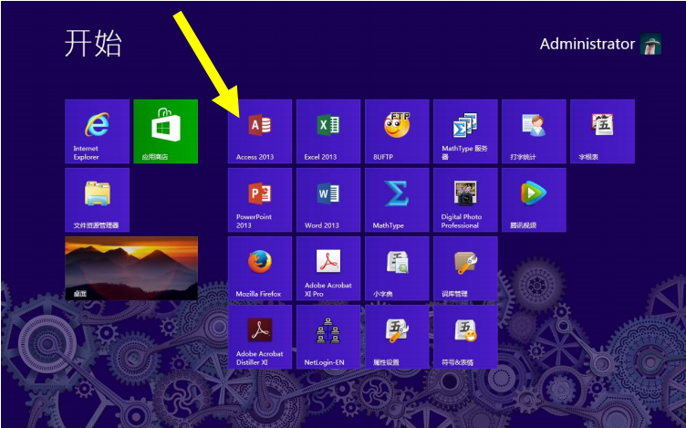Launch the NetLogin-EN tile
The width and height of the screenshot is (686, 428).
(328, 337)
